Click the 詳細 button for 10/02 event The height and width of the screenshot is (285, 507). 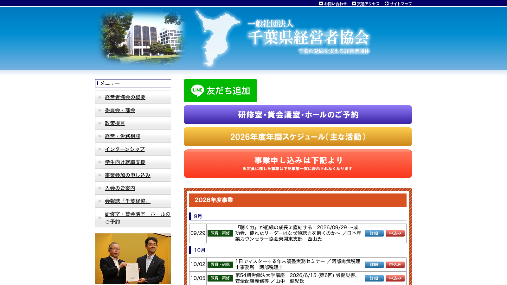point(374,265)
